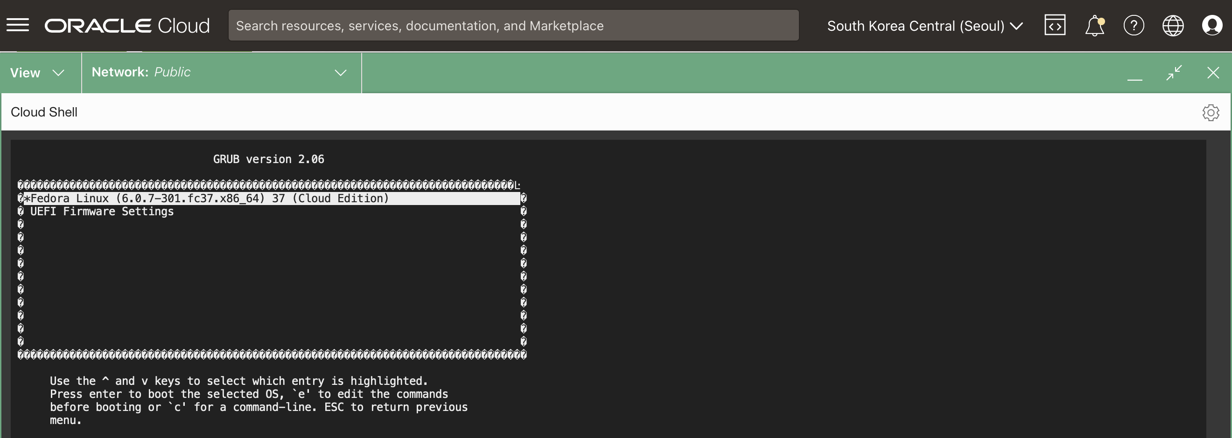Open the language globe menu
Screen dimensions: 1232x438
tap(1173, 26)
